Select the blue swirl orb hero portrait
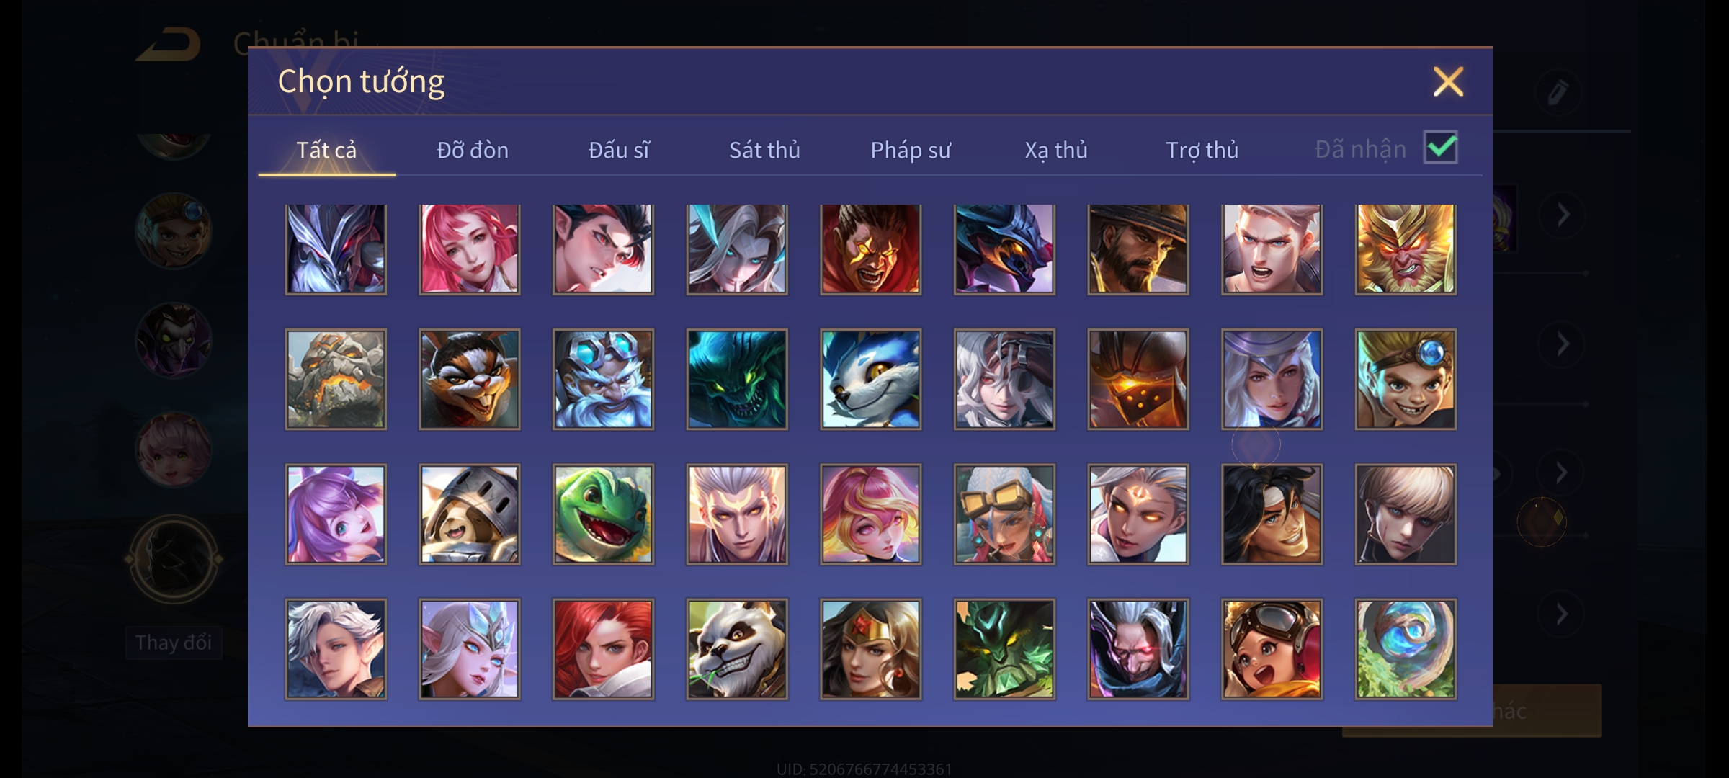Image resolution: width=1729 pixels, height=778 pixels. (1406, 649)
